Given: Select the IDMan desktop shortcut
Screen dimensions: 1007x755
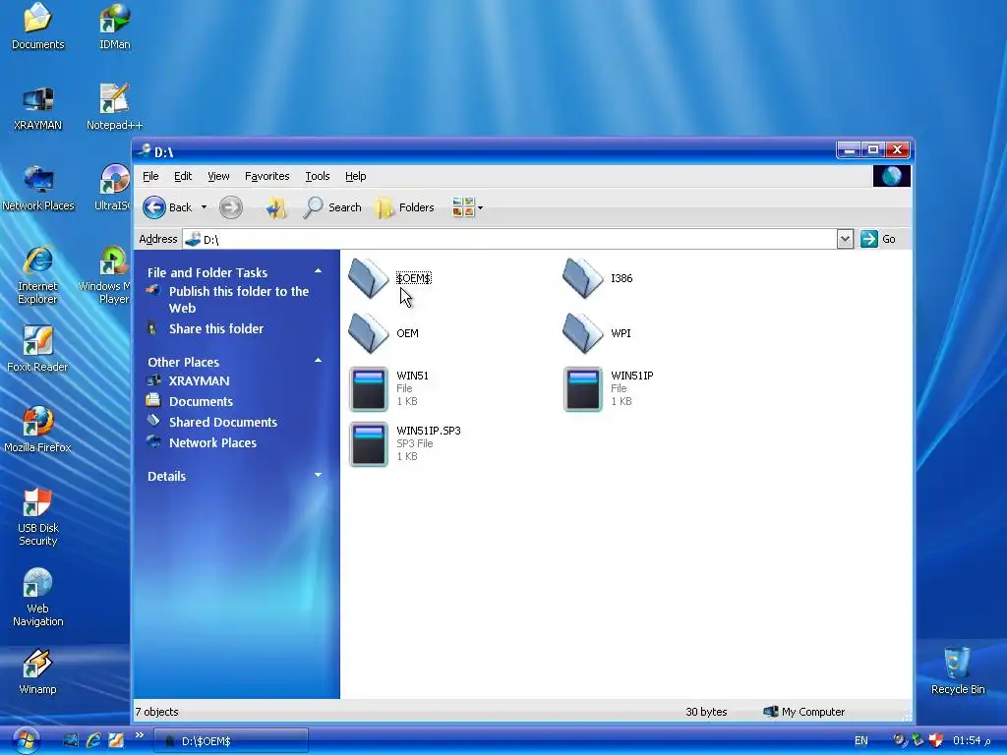Looking at the screenshot, I should 115,27.
